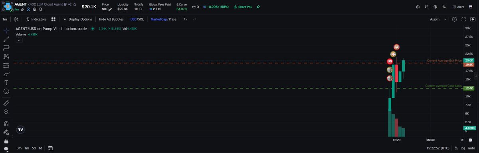The image size is (479, 153).
Task: Select the brush drawing tool
Action: coord(6,74)
